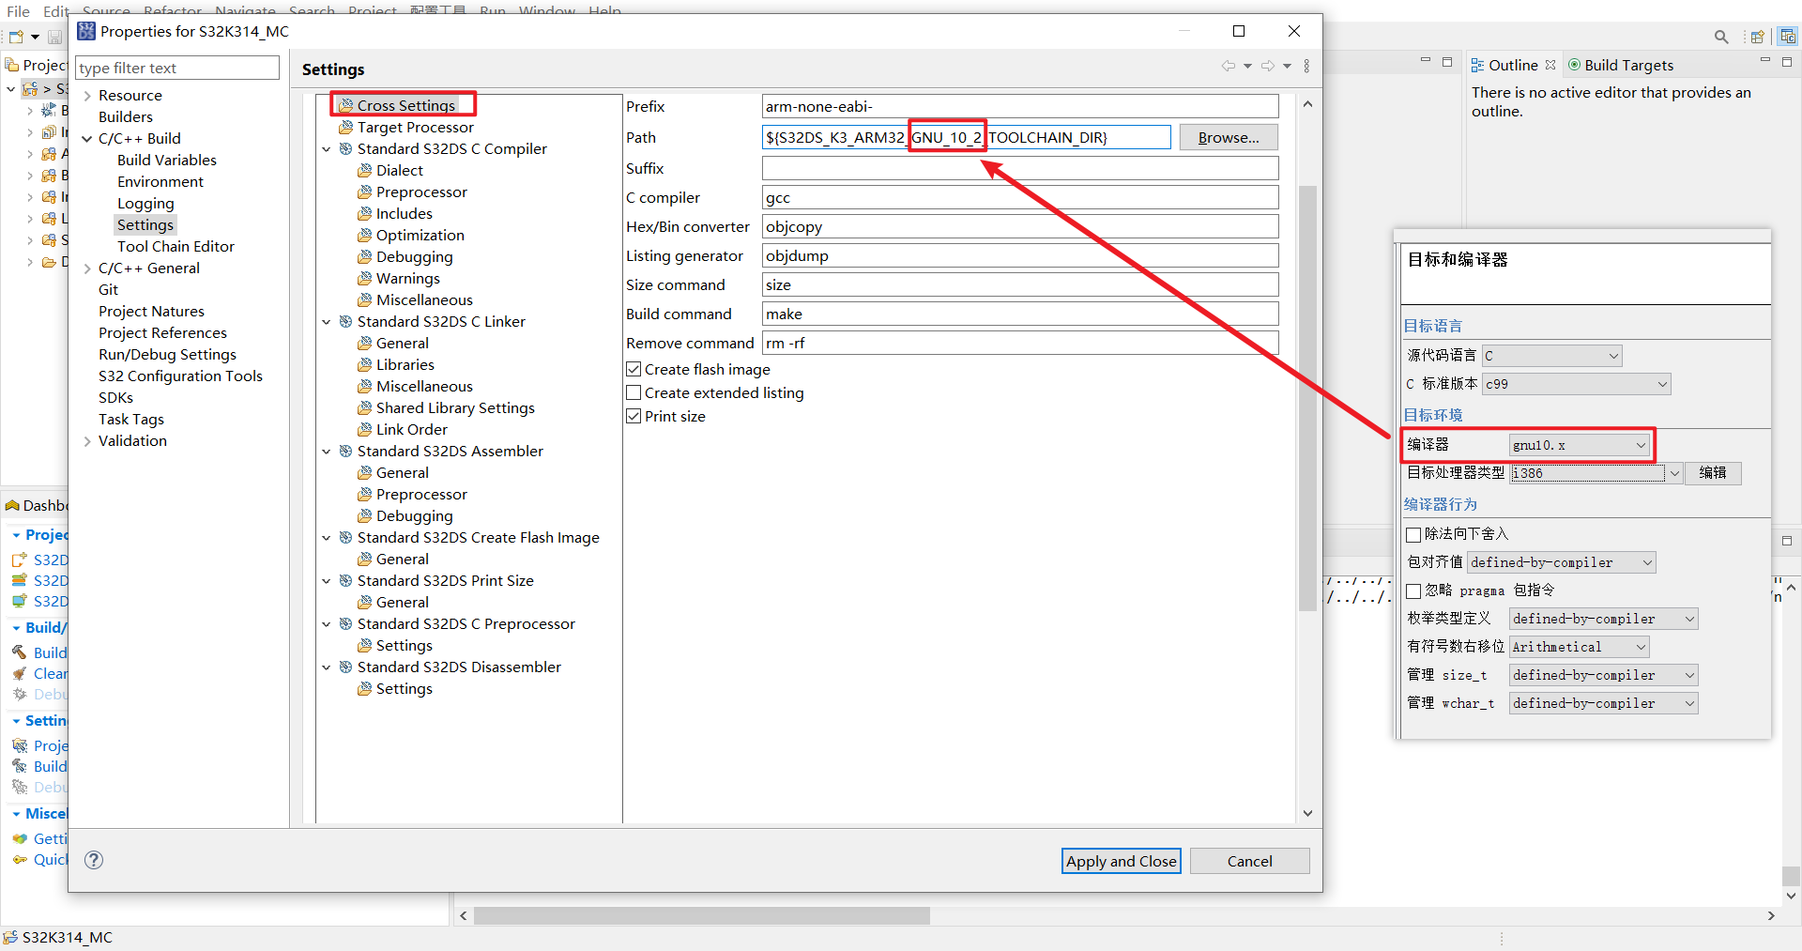The width and height of the screenshot is (1802, 951).
Task: Click the Browse... button
Action: pos(1229,137)
